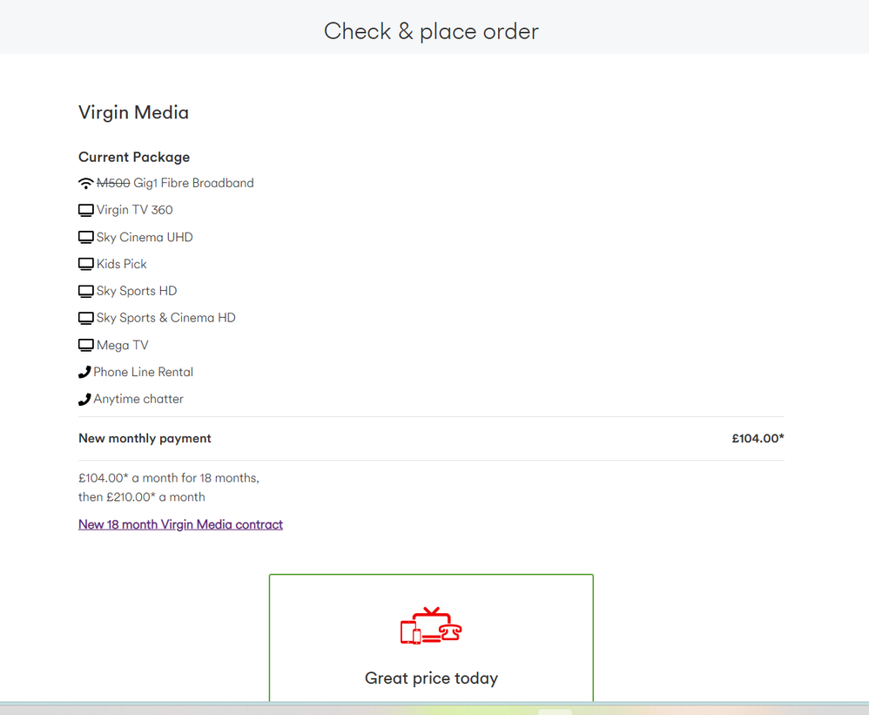869x715 pixels.
Task: Click the 'New monthly payment' label
Action: [145, 438]
